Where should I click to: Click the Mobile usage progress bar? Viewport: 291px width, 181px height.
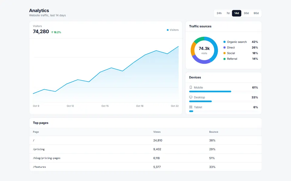point(223,91)
